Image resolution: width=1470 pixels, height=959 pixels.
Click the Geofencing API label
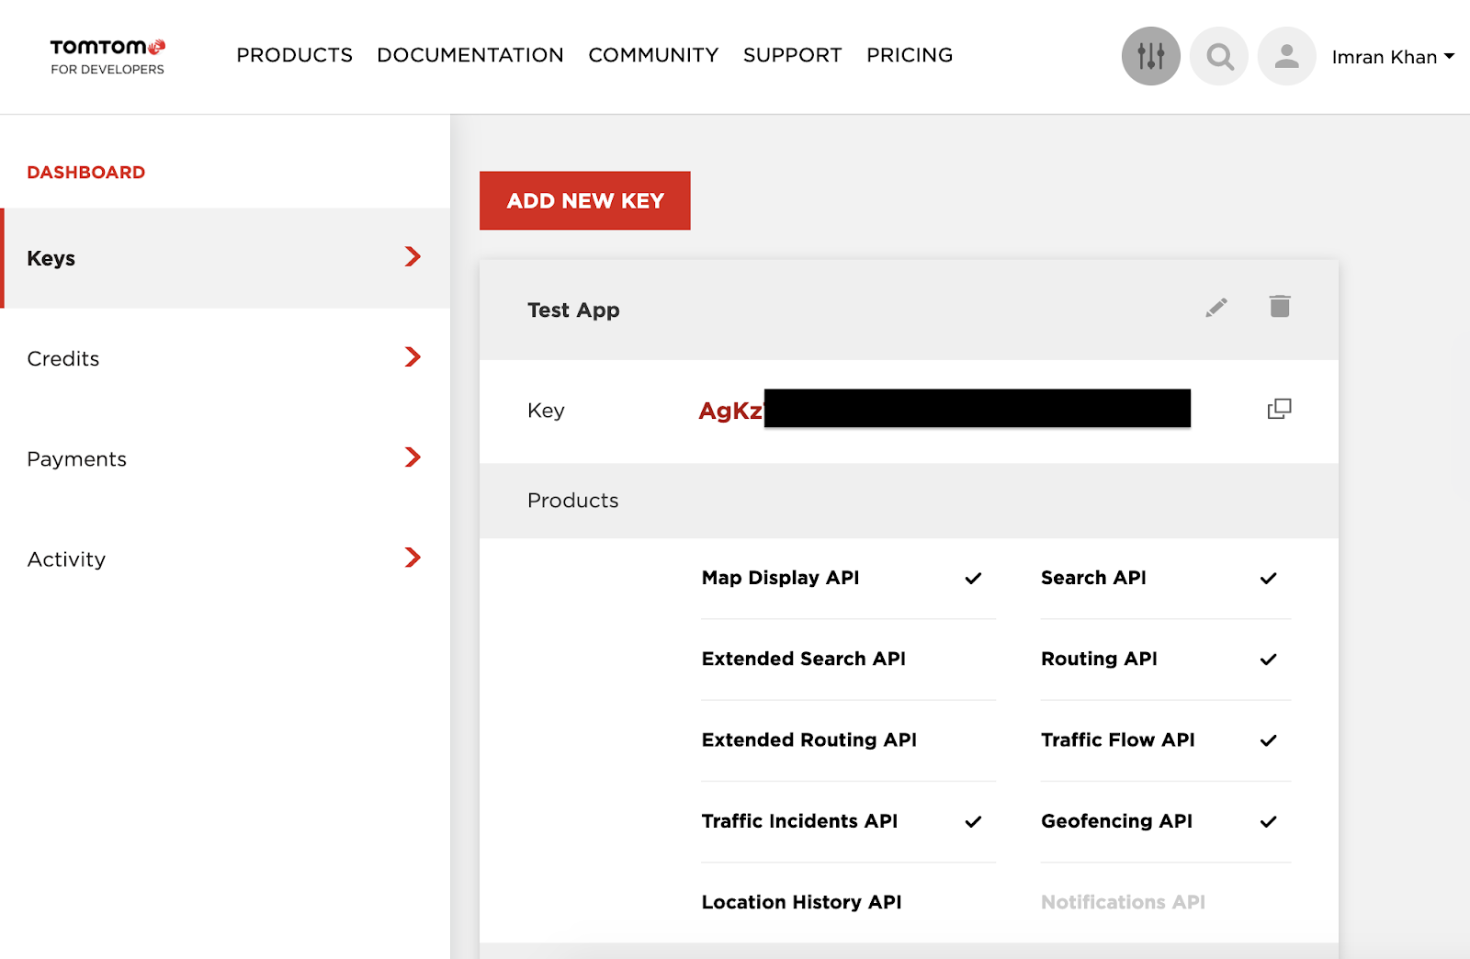[1117, 821]
